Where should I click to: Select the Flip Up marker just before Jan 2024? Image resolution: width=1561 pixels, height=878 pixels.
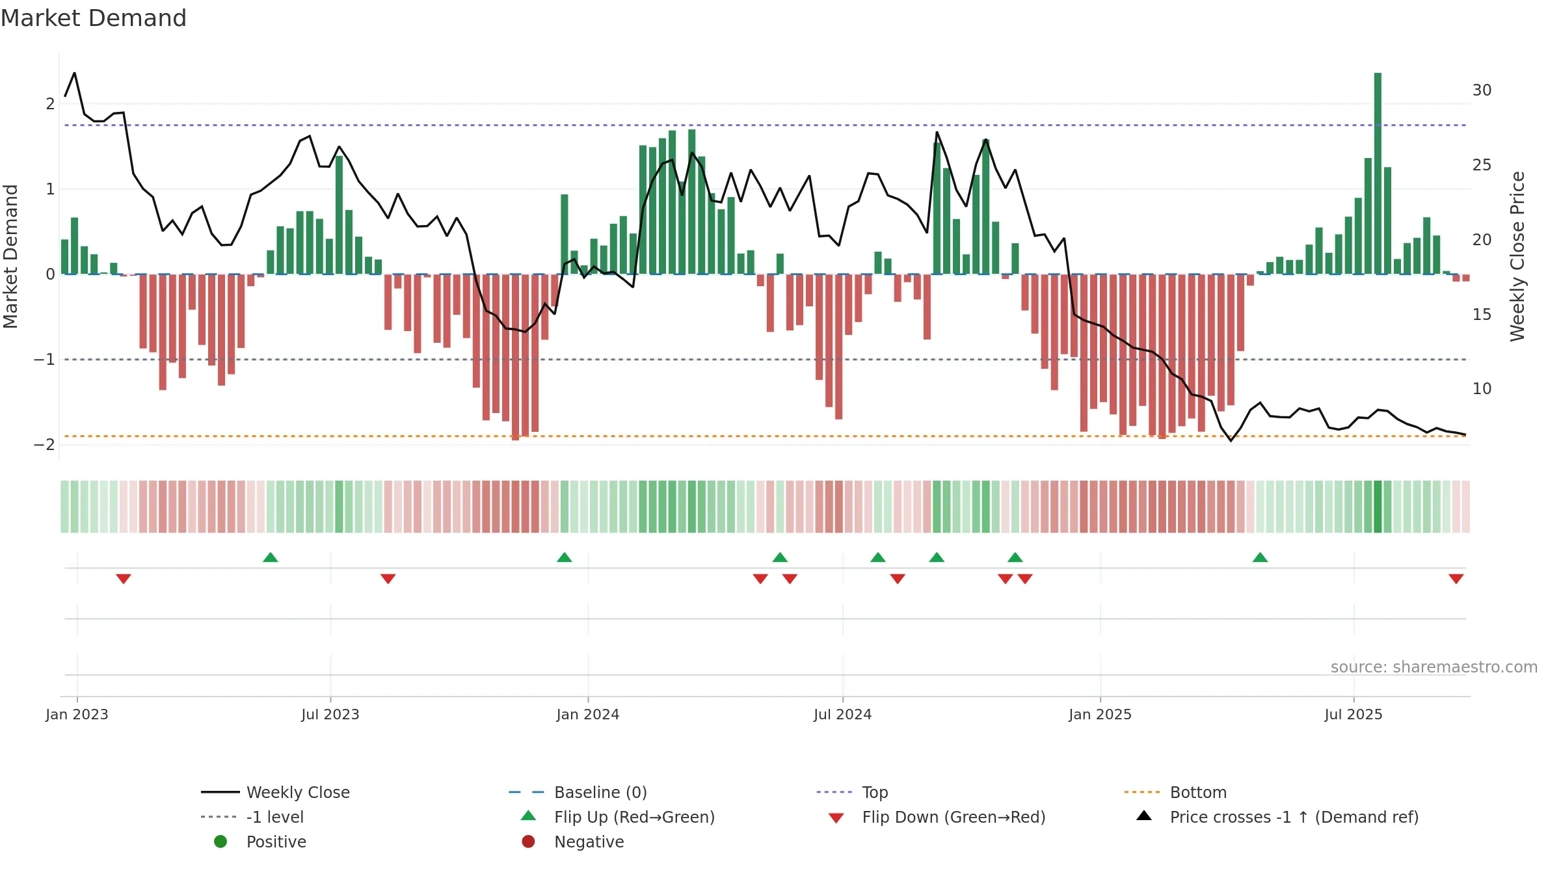pos(565,557)
